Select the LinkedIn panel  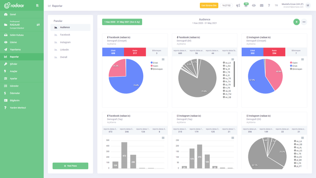click(70, 49)
